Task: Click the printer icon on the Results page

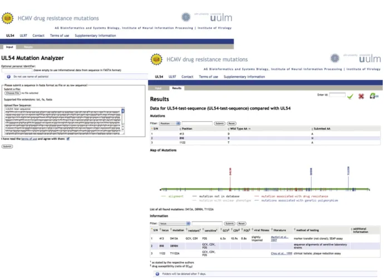Action: (374, 96)
